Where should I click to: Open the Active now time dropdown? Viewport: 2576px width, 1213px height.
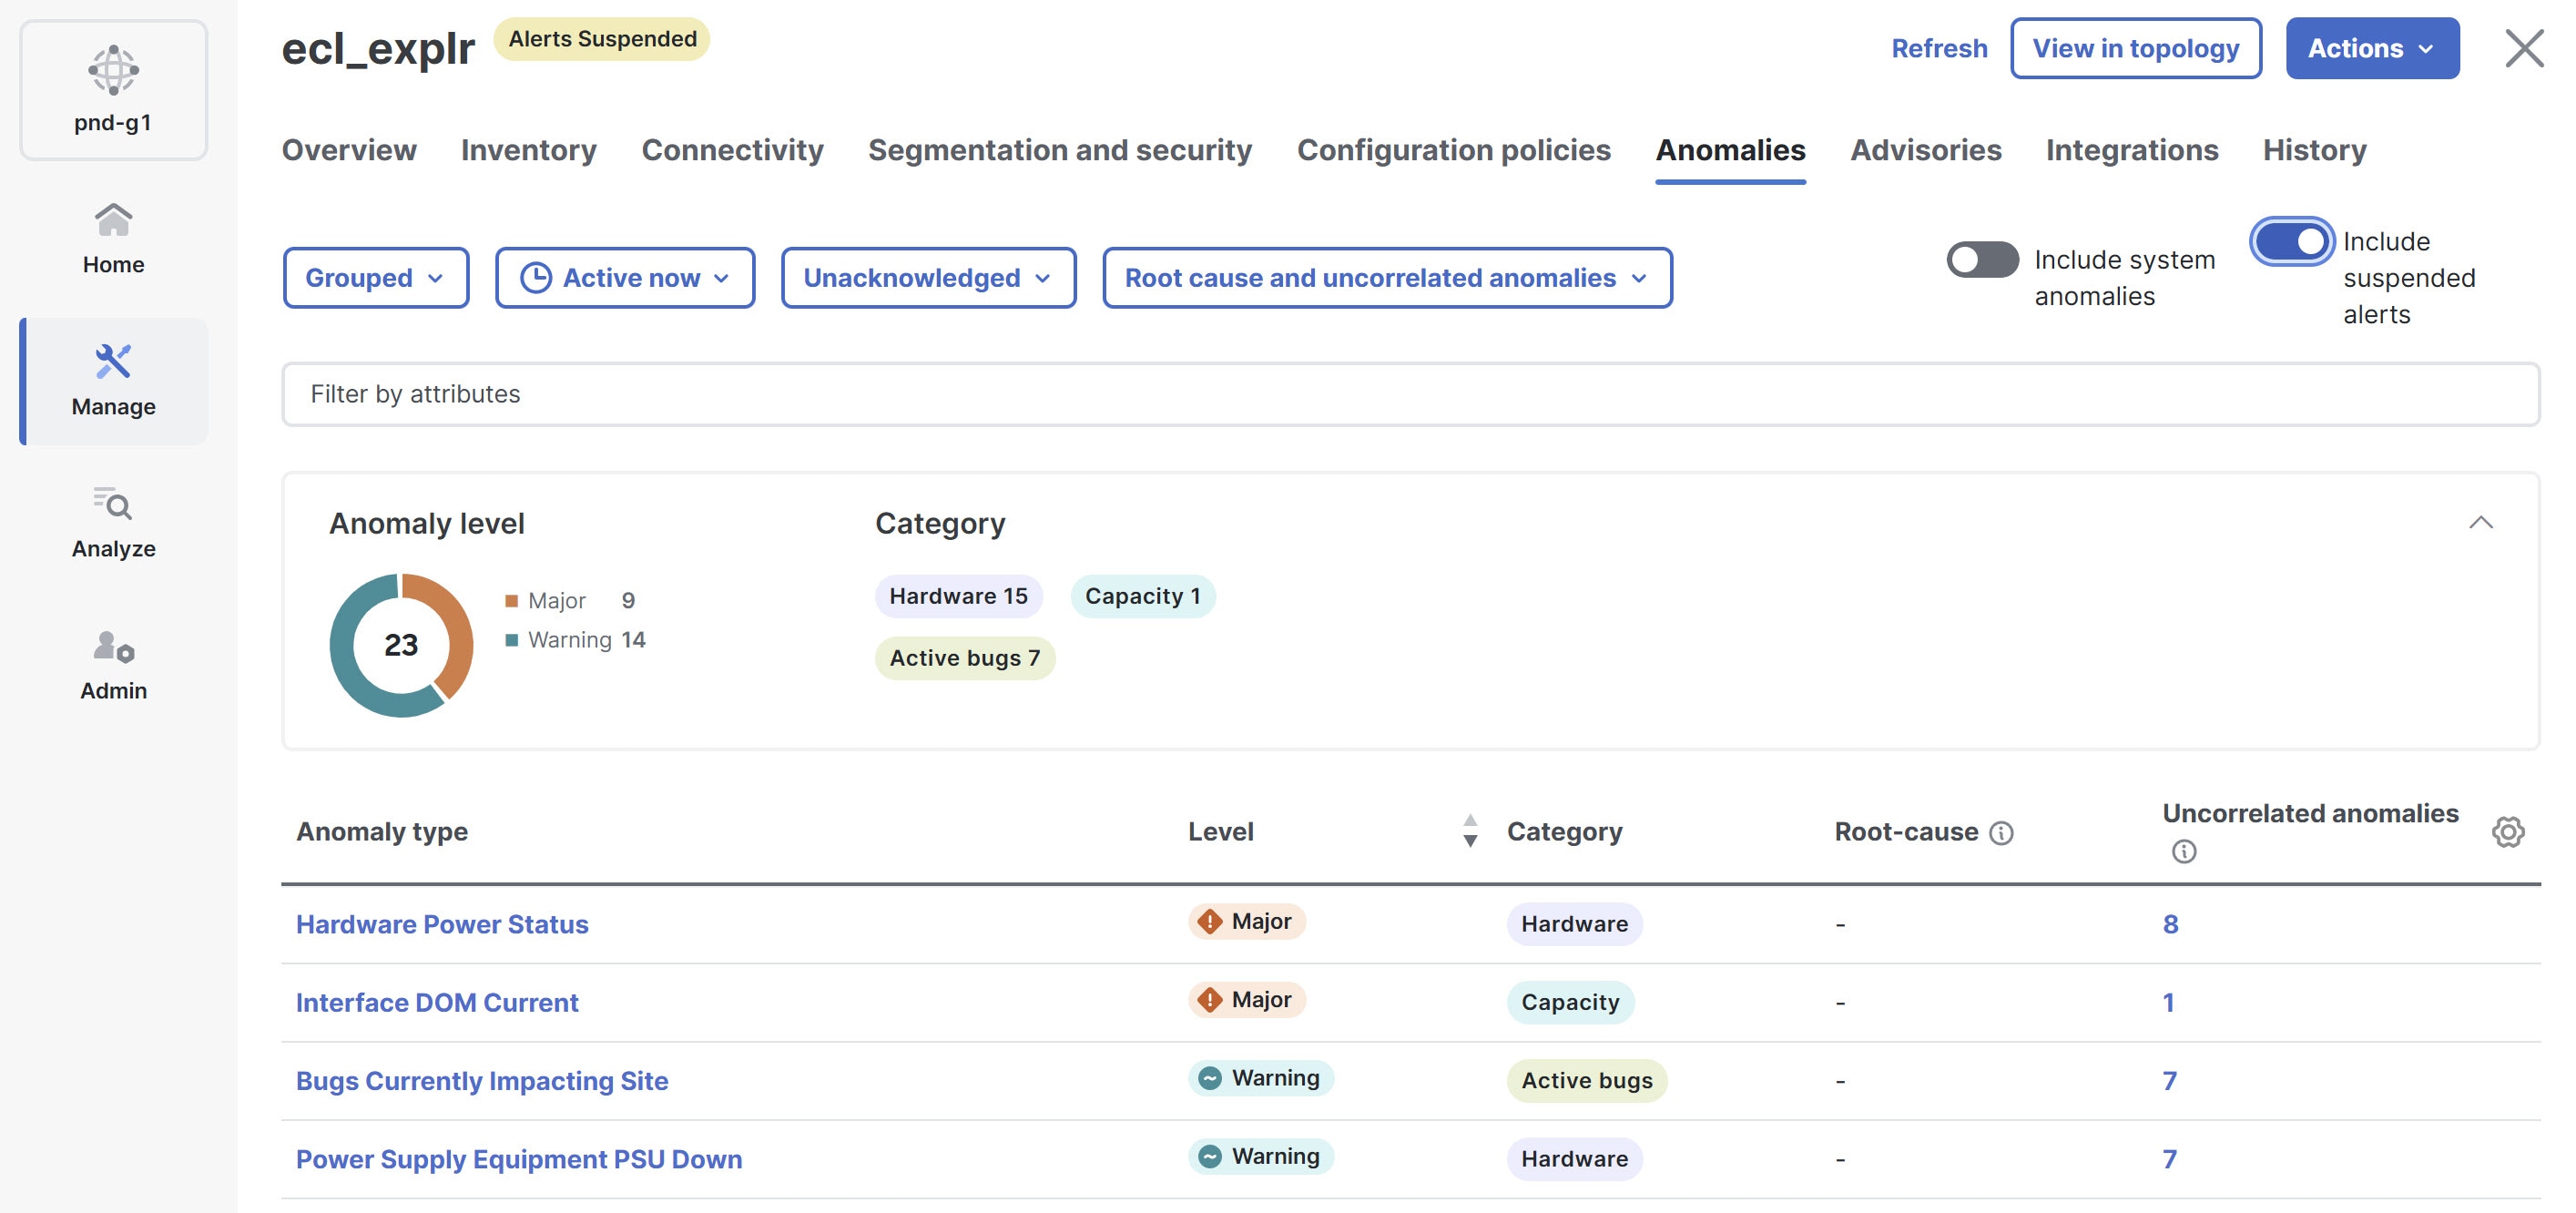tap(625, 278)
